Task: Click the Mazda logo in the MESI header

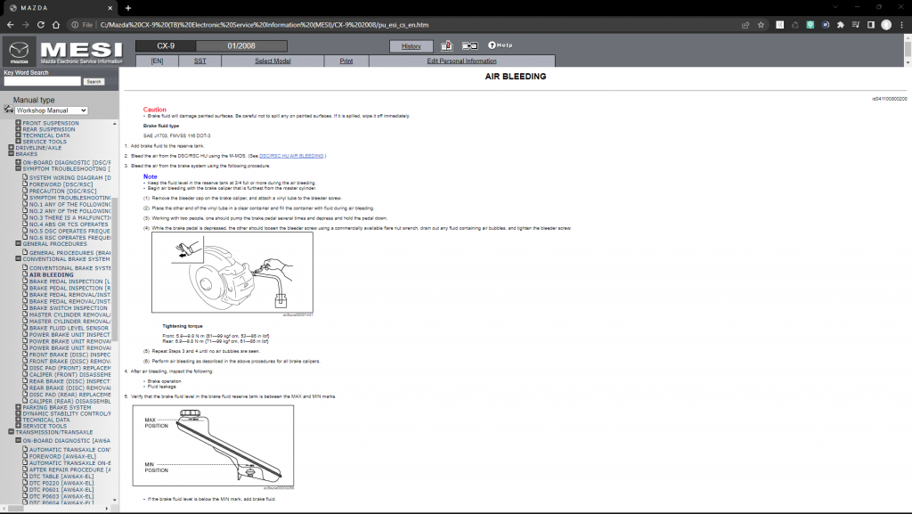Action: [18, 53]
